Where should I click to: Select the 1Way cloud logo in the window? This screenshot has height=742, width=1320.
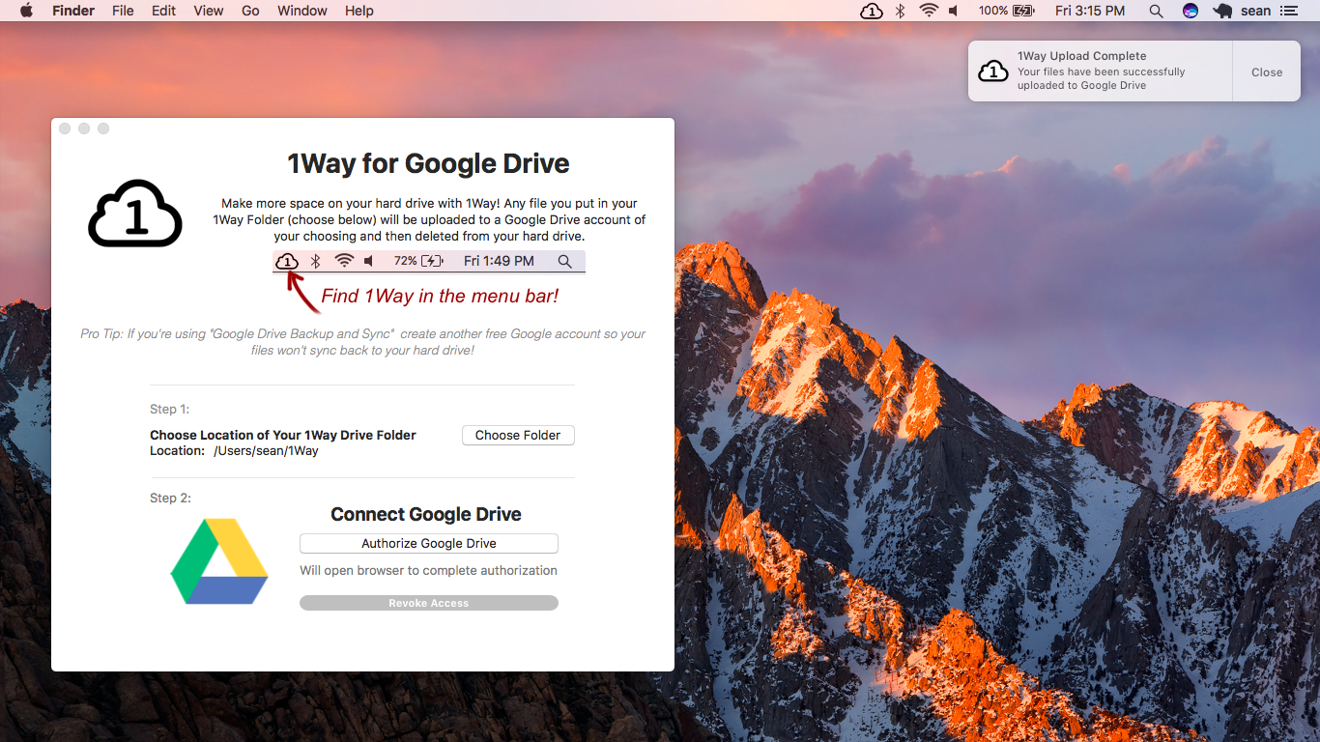coord(134,213)
